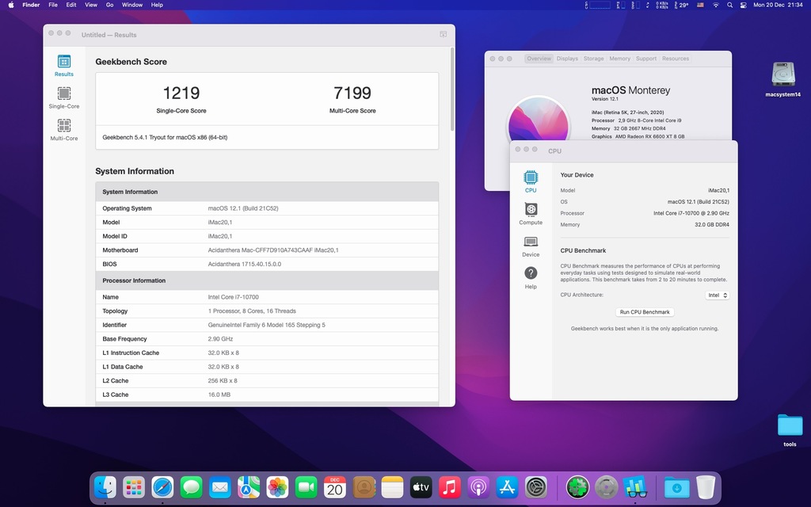
Task: Launch Safari from the Dock
Action: click(163, 487)
